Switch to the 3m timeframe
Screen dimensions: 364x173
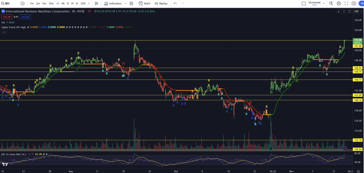pos(38,4)
